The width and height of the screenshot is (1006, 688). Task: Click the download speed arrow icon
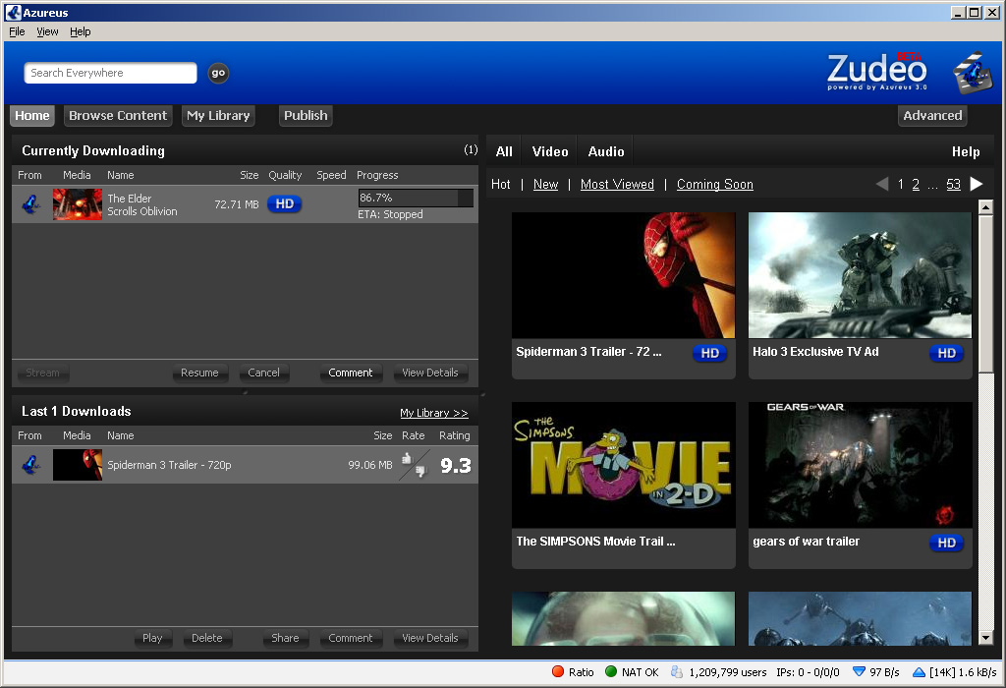859,672
